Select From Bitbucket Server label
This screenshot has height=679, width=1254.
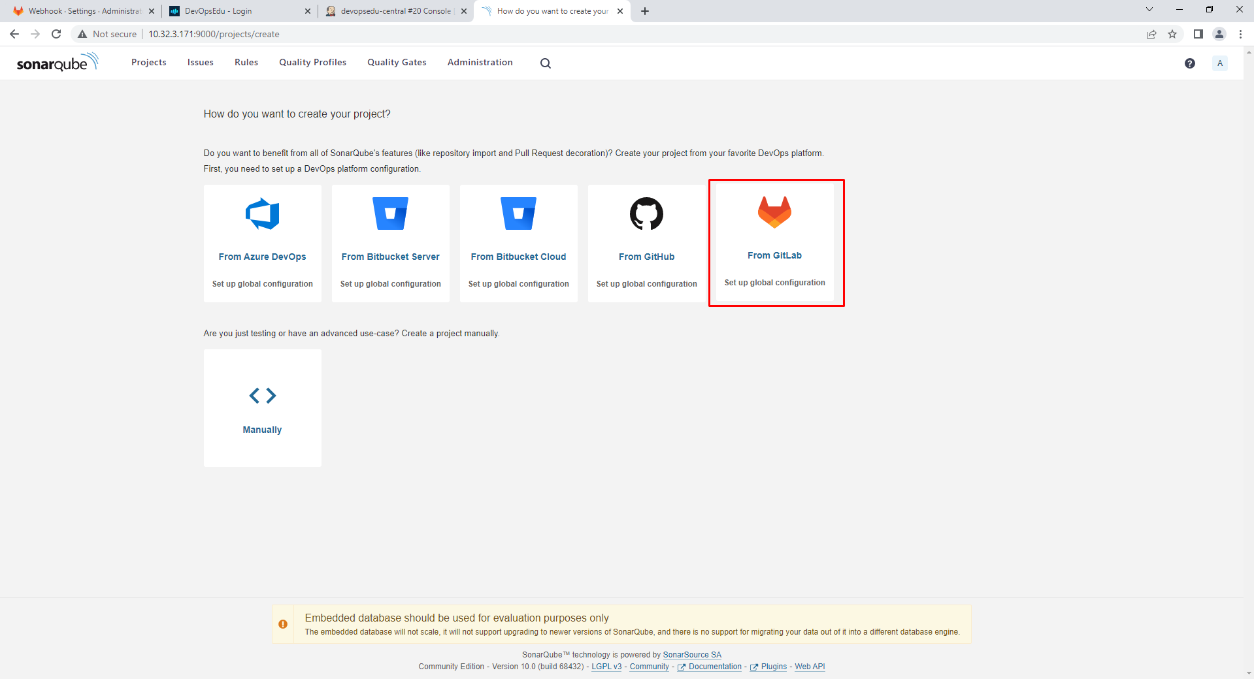[x=391, y=257]
